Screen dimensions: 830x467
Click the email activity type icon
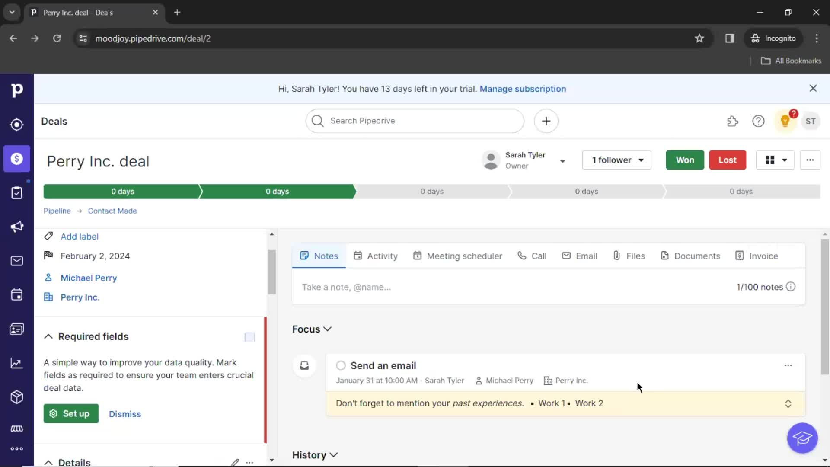304,366
